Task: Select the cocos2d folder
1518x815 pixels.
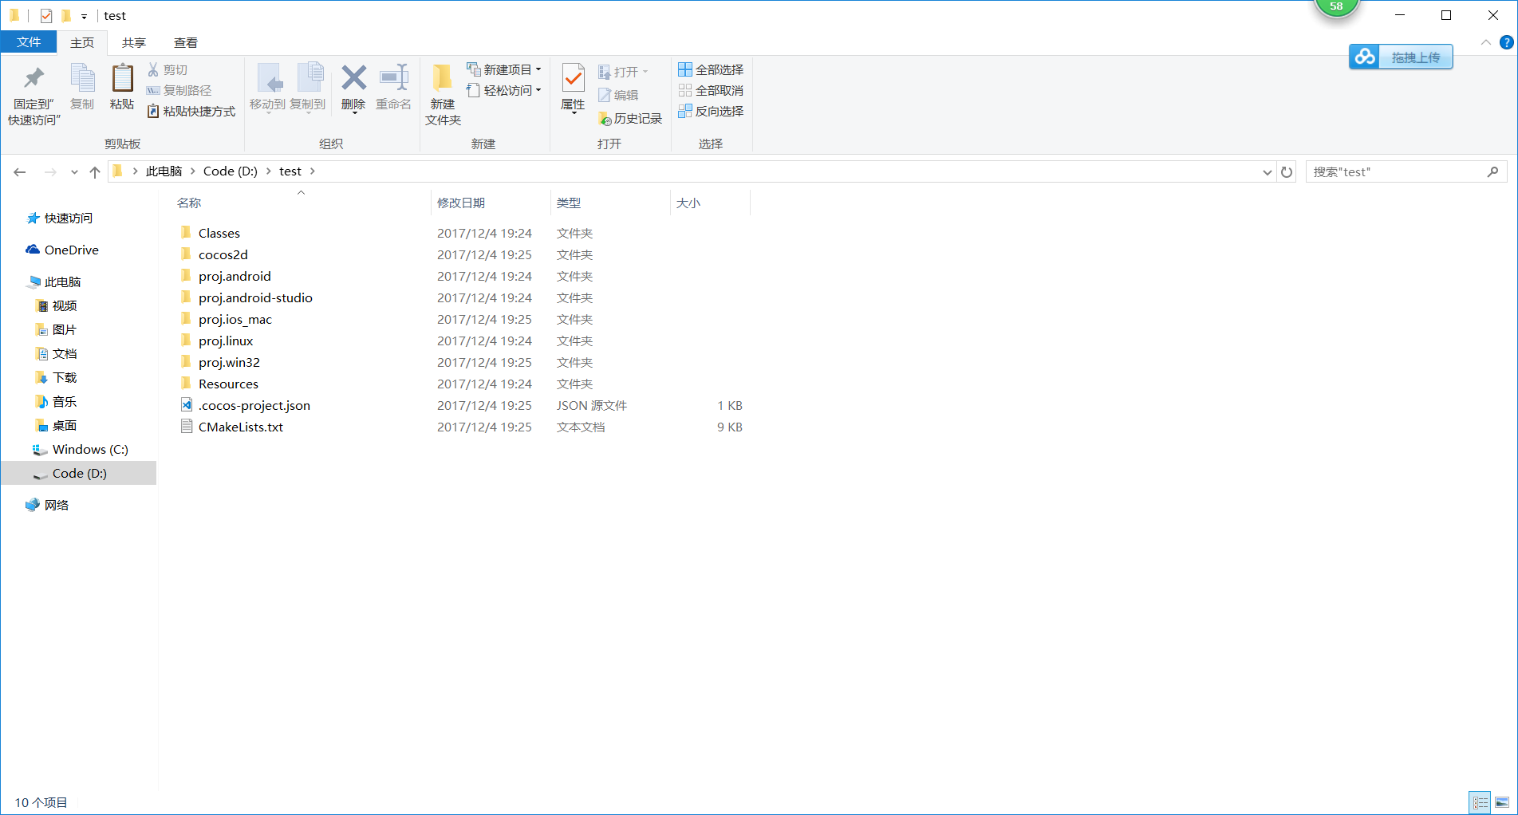Action: pyautogui.click(x=223, y=254)
